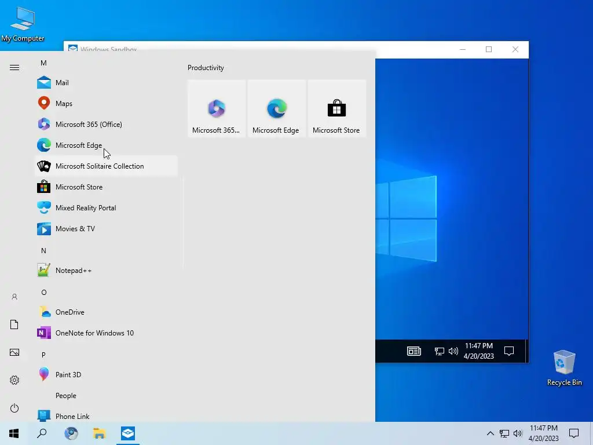Open Paint 3D app
This screenshot has height=445, width=593.
pos(106,375)
